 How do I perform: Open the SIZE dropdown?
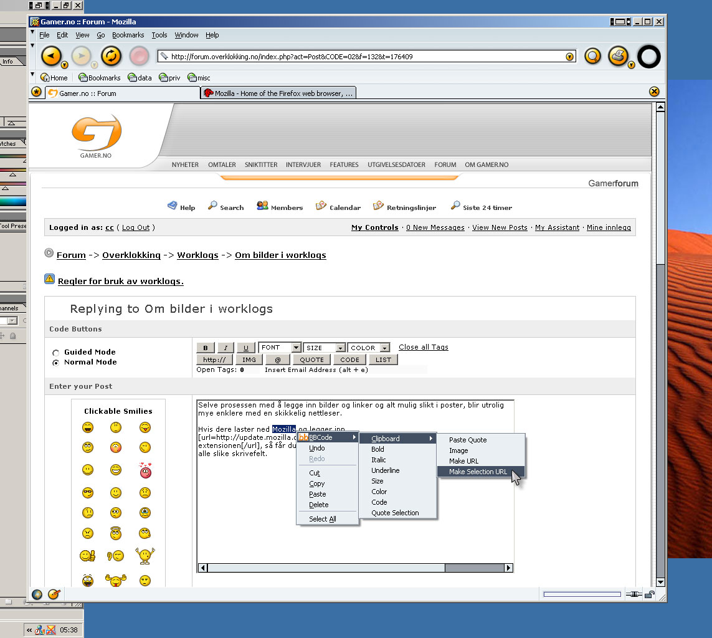324,348
